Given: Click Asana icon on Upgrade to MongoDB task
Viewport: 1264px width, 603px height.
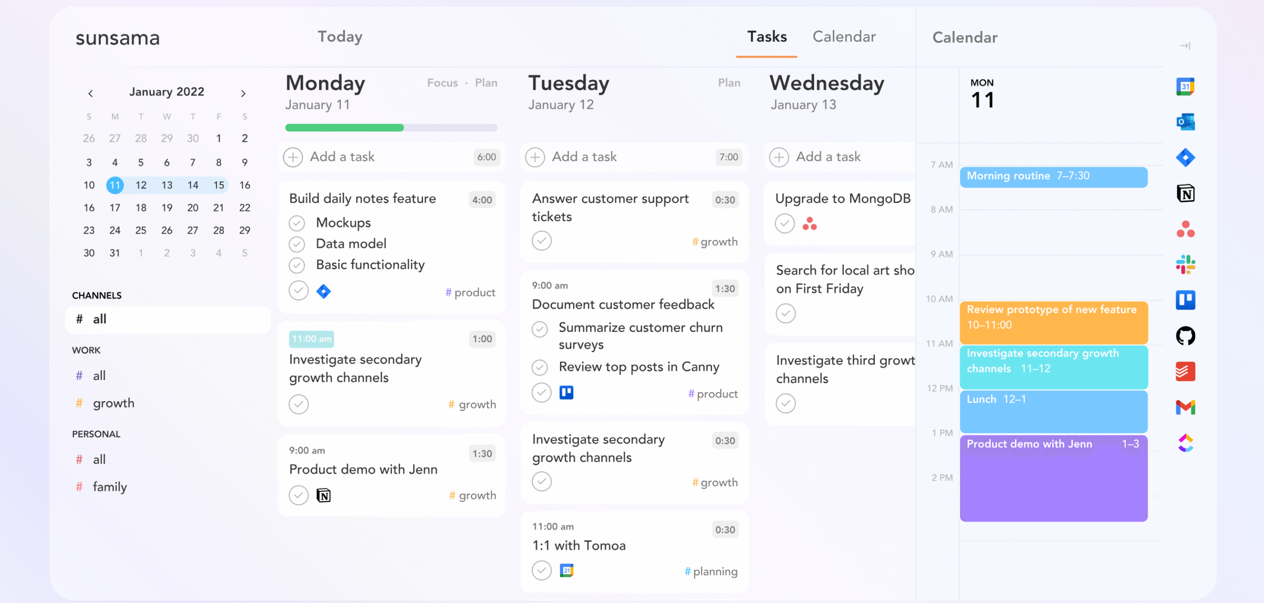Looking at the screenshot, I should coord(809,224).
